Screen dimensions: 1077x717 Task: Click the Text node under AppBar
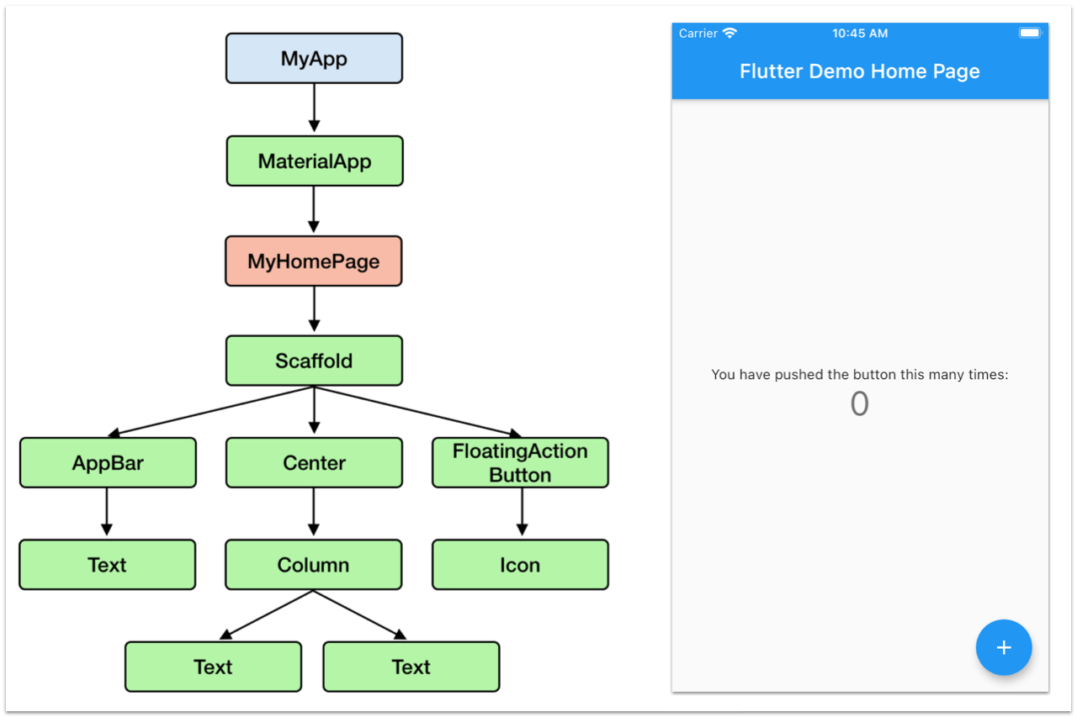click(x=107, y=564)
